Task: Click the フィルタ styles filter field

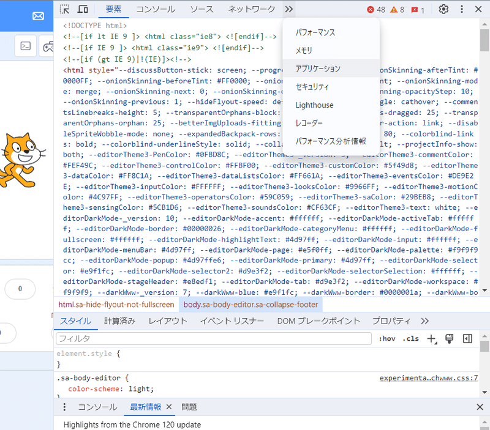Action: [184, 338]
